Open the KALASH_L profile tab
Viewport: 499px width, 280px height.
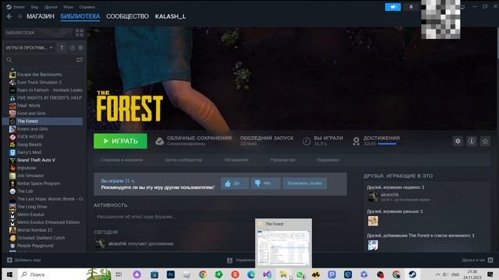coord(170,16)
